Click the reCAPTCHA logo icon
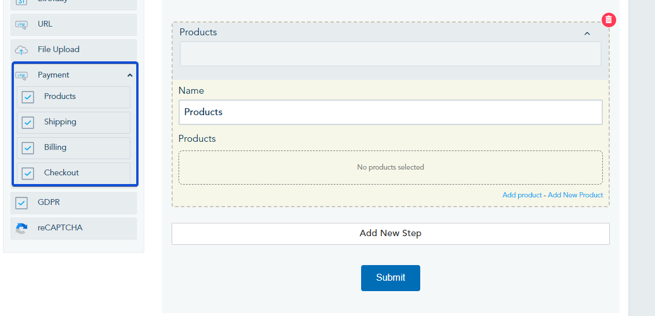Image resolution: width=655 pixels, height=316 pixels. (21, 228)
